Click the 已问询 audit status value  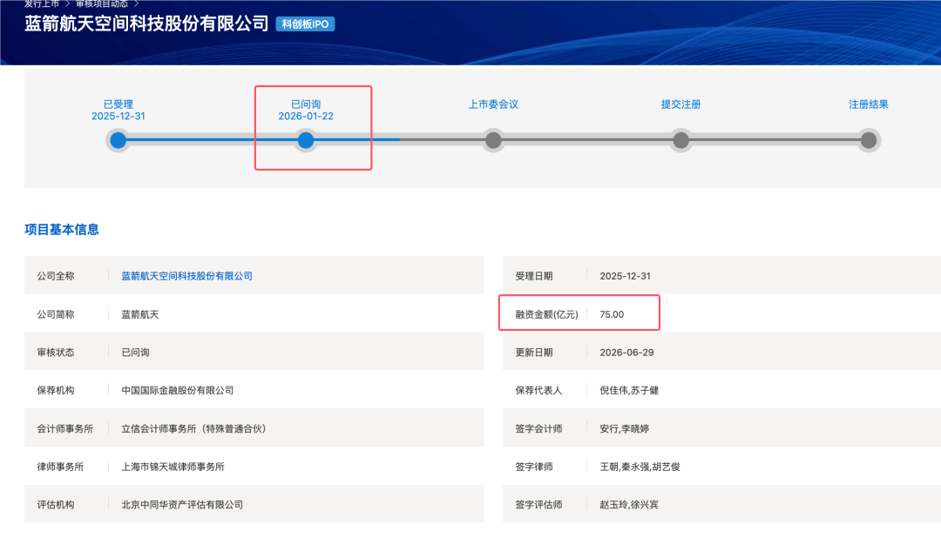click(136, 352)
